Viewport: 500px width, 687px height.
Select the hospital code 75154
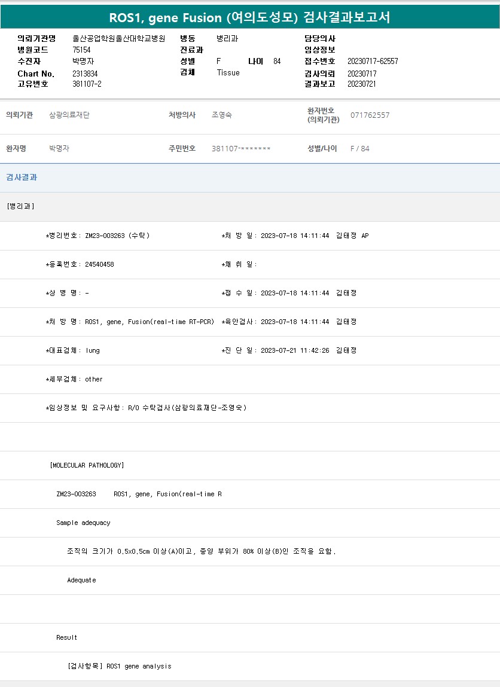tap(81, 50)
